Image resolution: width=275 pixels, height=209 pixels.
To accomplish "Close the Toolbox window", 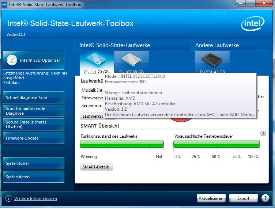I will click(264, 3).
